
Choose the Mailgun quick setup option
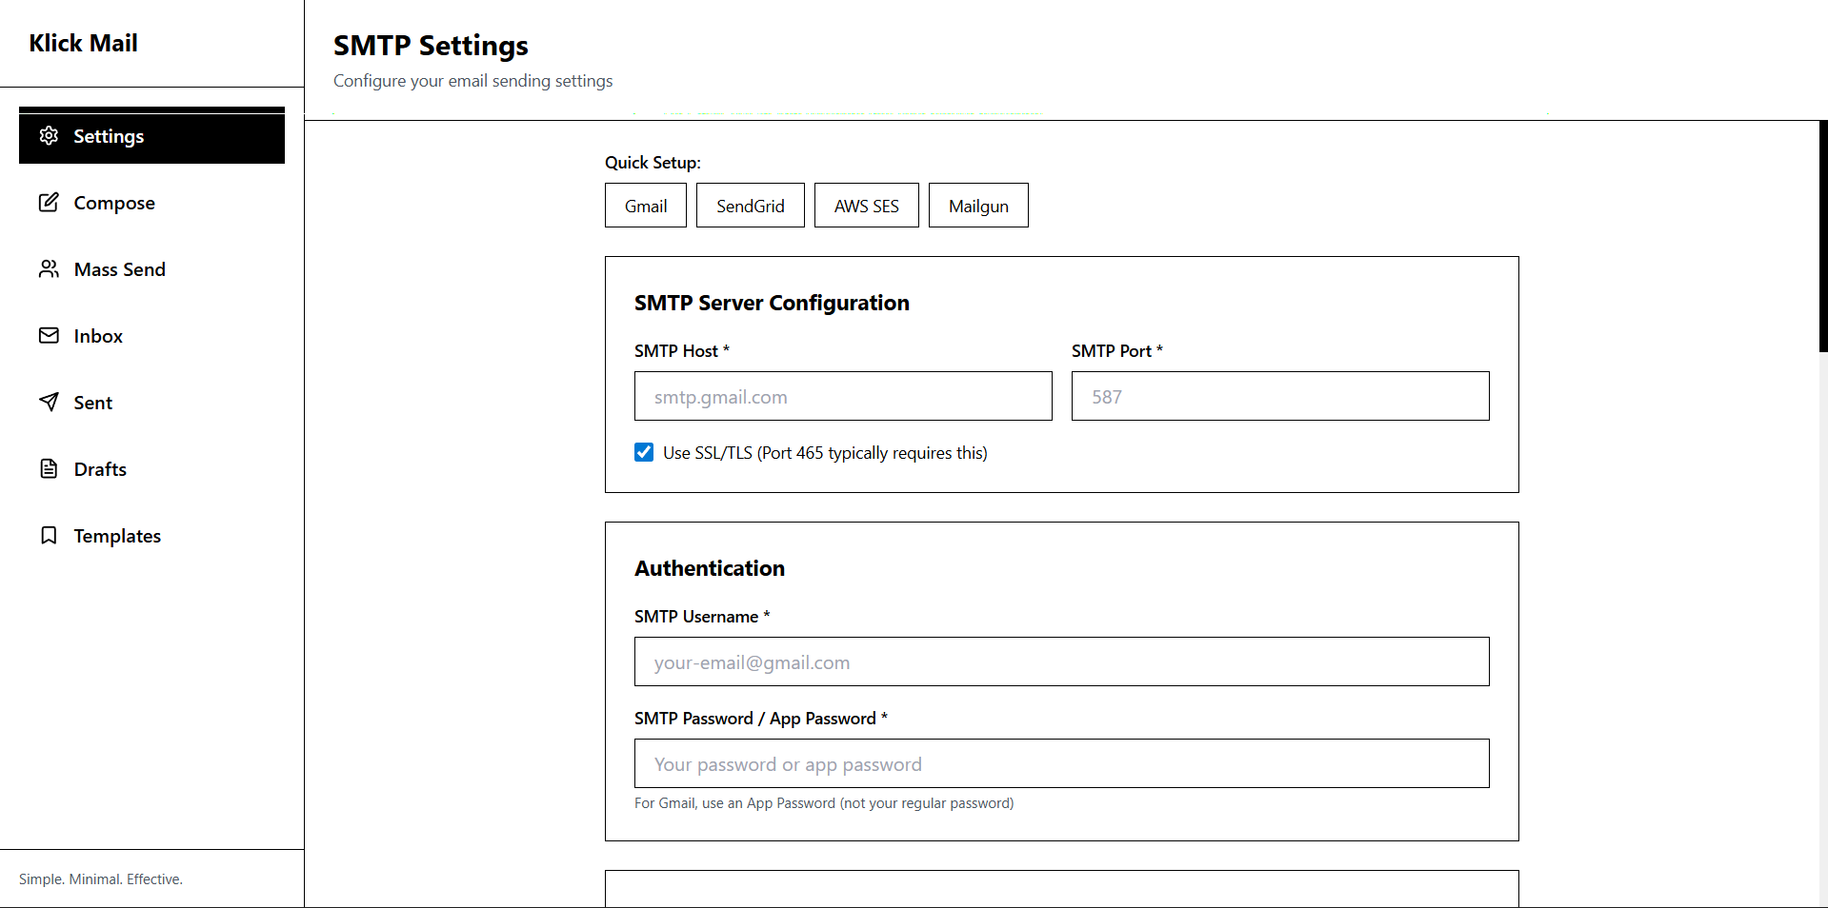pos(977,205)
